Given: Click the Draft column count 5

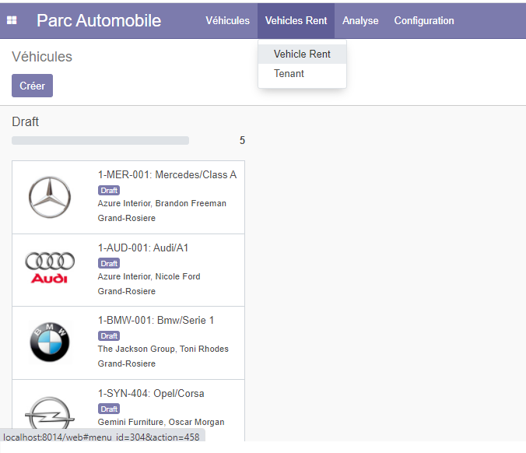Looking at the screenshot, I should point(242,140).
